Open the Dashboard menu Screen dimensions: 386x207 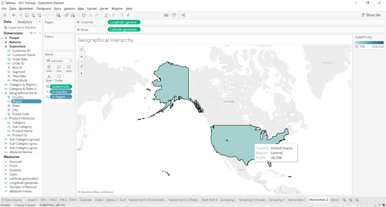pyautogui.click(x=43, y=9)
